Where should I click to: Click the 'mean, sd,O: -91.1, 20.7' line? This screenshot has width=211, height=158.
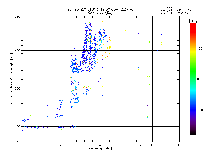[176, 11]
